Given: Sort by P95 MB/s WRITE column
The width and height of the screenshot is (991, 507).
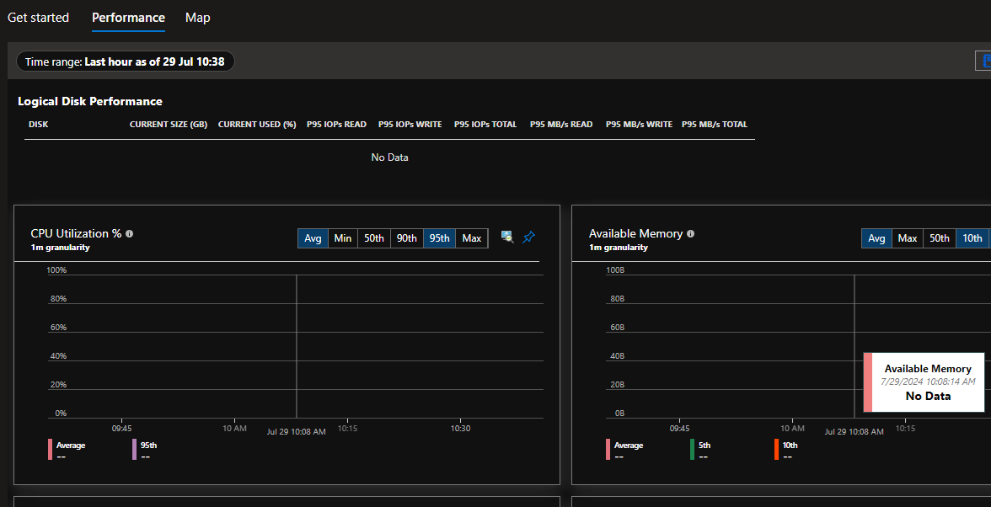Looking at the screenshot, I should click(x=639, y=125).
